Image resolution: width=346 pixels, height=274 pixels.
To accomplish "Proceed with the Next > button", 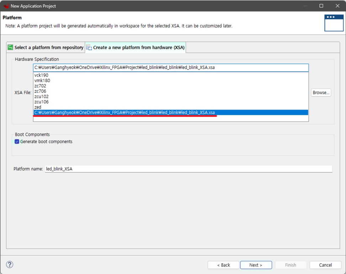I will pyautogui.click(x=256, y=265).
